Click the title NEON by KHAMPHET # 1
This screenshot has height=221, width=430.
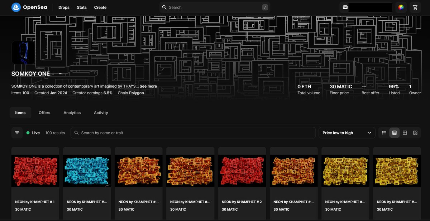[35, 202]
